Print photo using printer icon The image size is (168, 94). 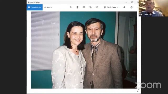point(132,7)
